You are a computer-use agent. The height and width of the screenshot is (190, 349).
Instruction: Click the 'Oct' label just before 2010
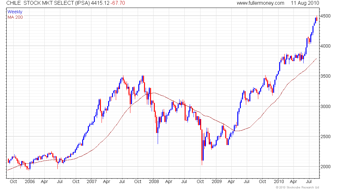click(262, 181)
